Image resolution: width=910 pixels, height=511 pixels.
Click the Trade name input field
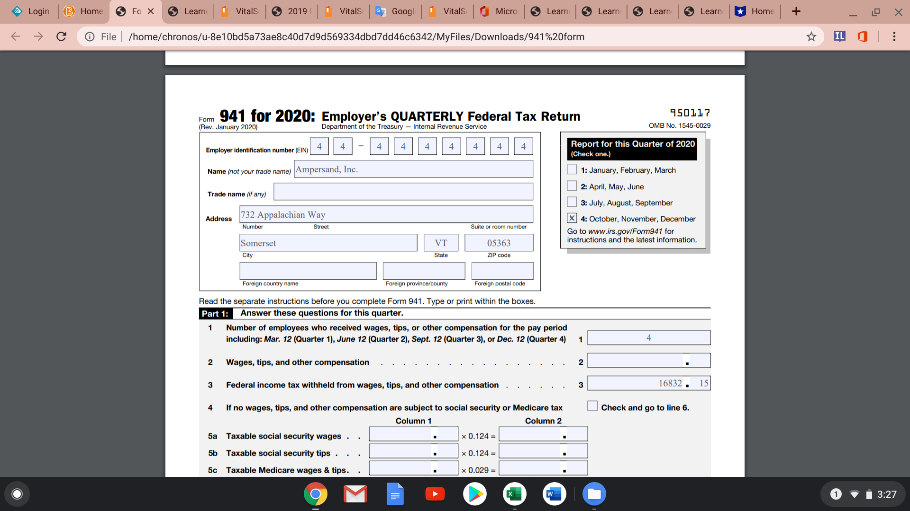403,192
